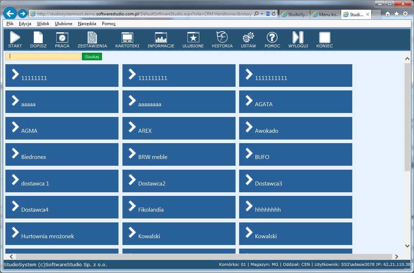Viewport: 414px width, 273px height.
Task: Open the AGMA tile
Action: click(x=62, y=128)
